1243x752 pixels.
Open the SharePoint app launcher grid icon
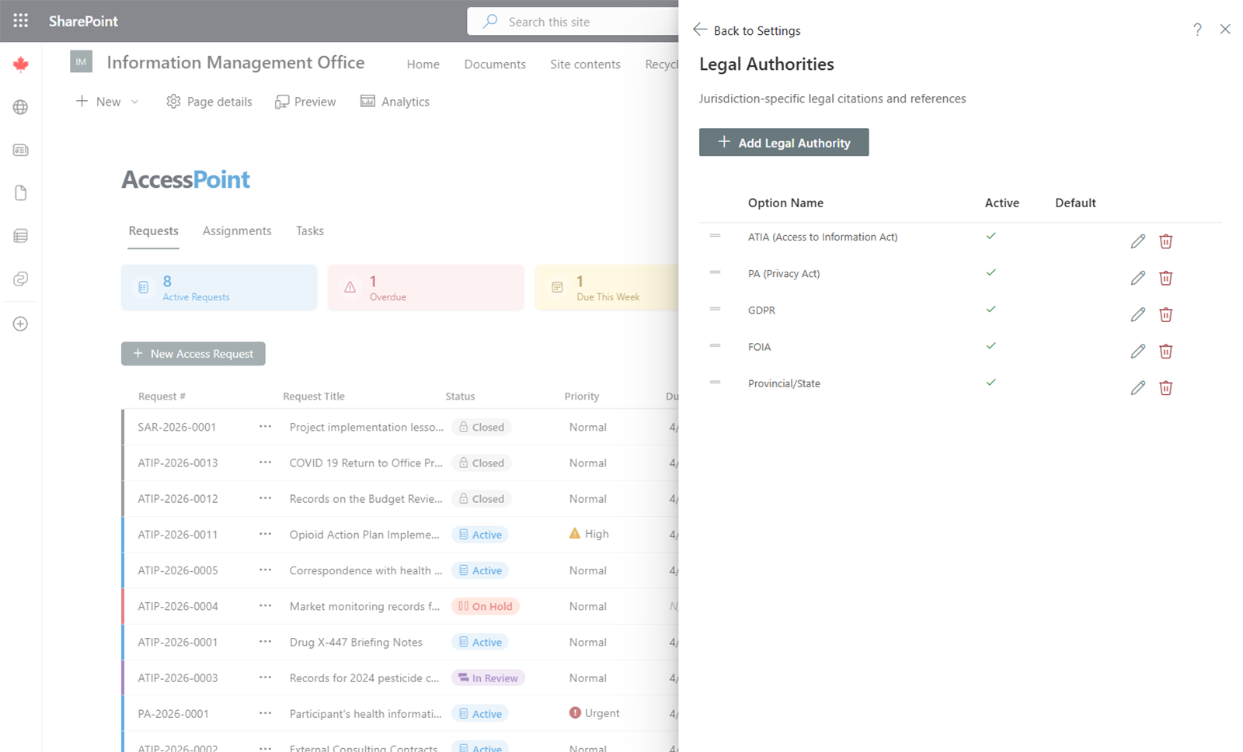pyautogui.click(x=20, y=20)
